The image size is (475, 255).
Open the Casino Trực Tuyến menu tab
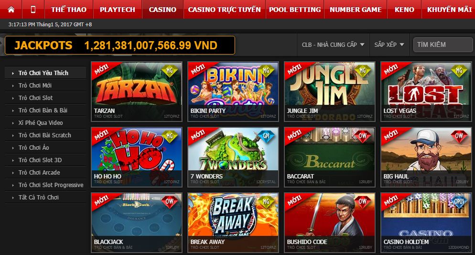click(224, 10)
